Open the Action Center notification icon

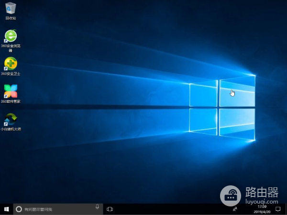(x=278, y=209)
